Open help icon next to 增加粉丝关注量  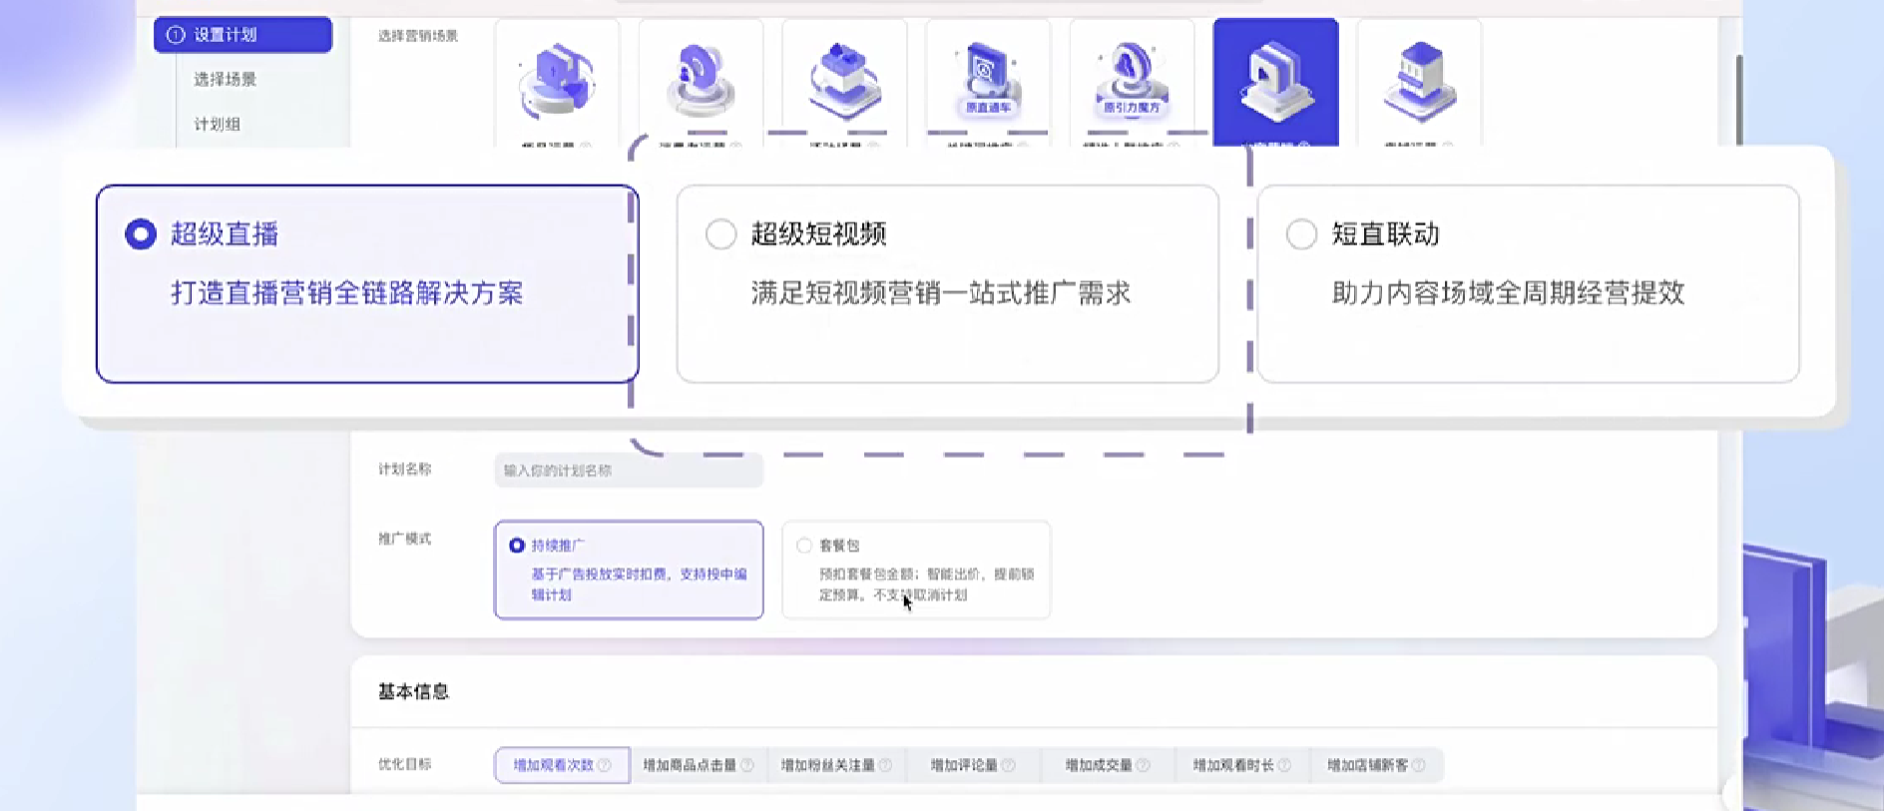(885, 765)
